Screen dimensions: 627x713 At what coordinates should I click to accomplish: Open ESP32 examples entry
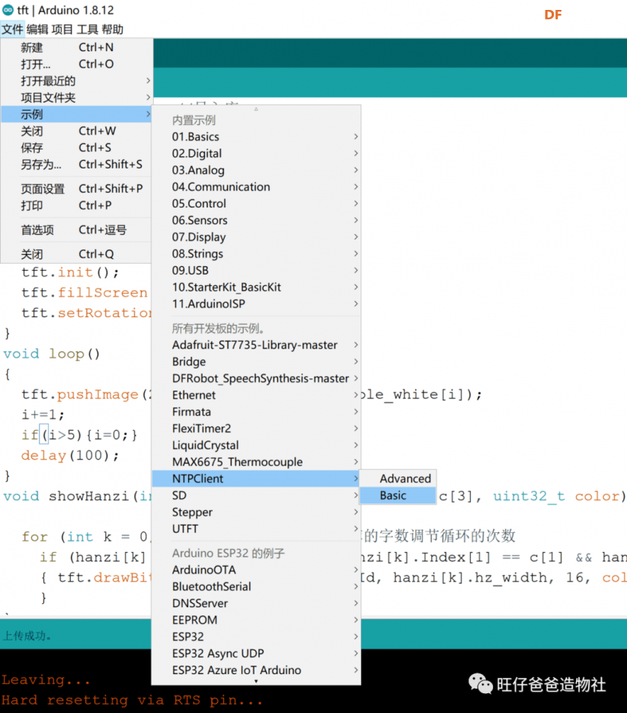pos(256,637)
